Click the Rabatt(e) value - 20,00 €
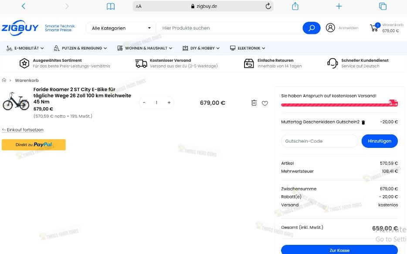This screenshot has width=407, height=254. click(388, 197)
